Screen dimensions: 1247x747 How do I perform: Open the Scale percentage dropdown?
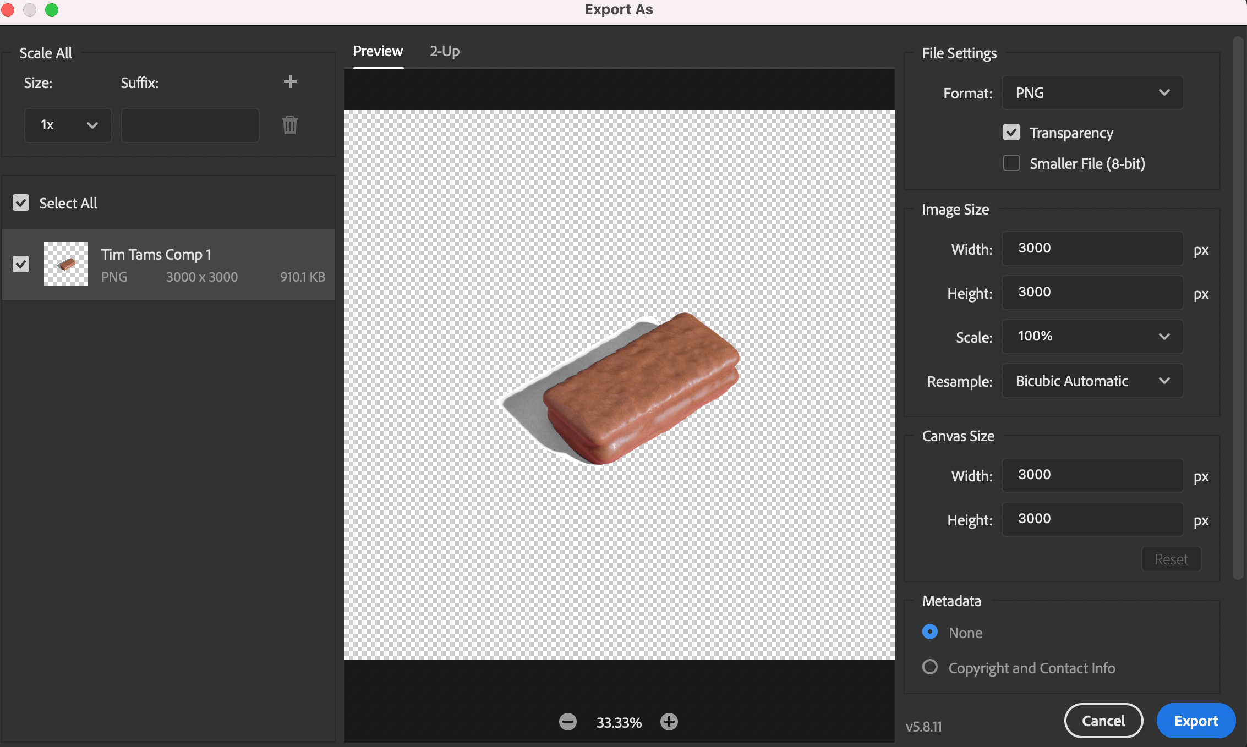pos(1092,336)
